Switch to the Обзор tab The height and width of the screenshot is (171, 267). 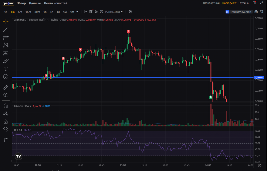point(21,3)
